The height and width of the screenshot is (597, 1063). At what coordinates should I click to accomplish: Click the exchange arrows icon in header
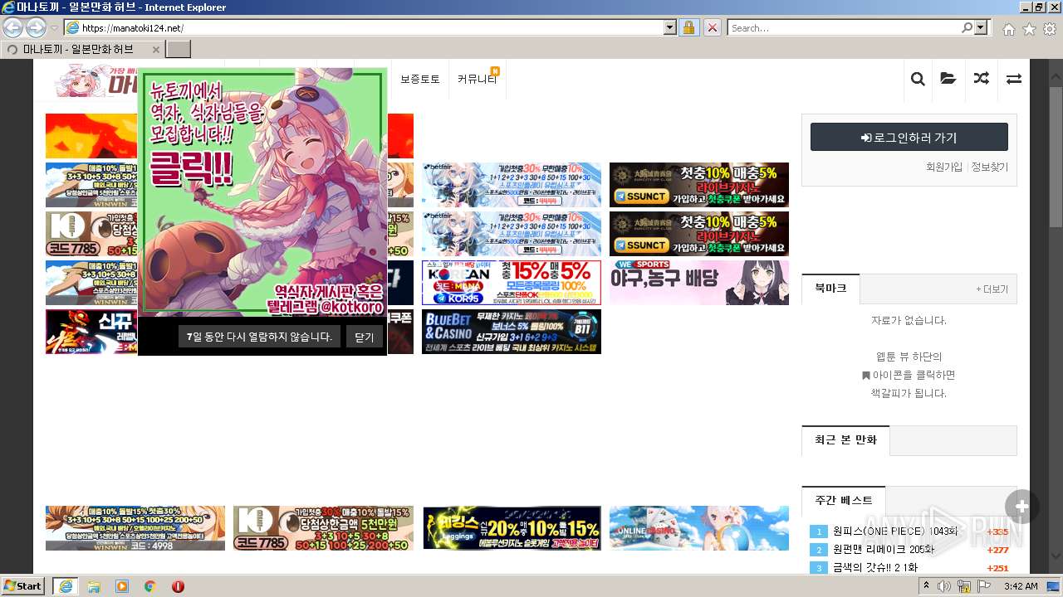coord(1014,79)
